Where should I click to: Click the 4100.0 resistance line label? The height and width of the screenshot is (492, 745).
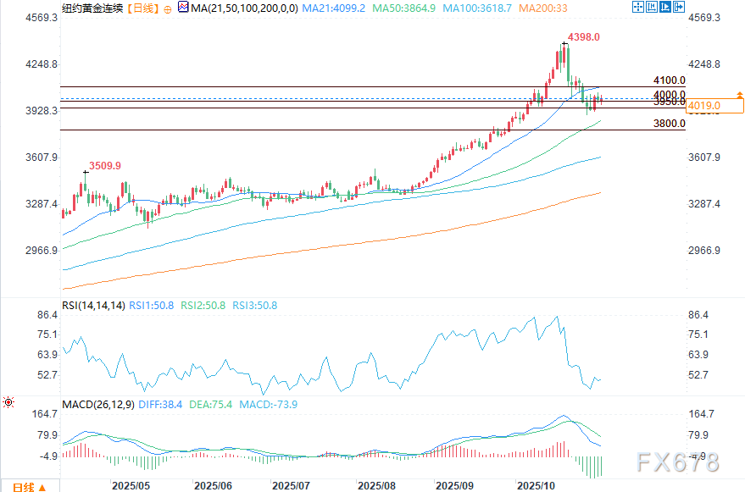[x=669, y=80]
